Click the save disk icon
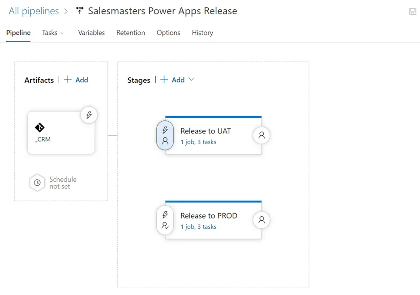 tap(412, 12)
